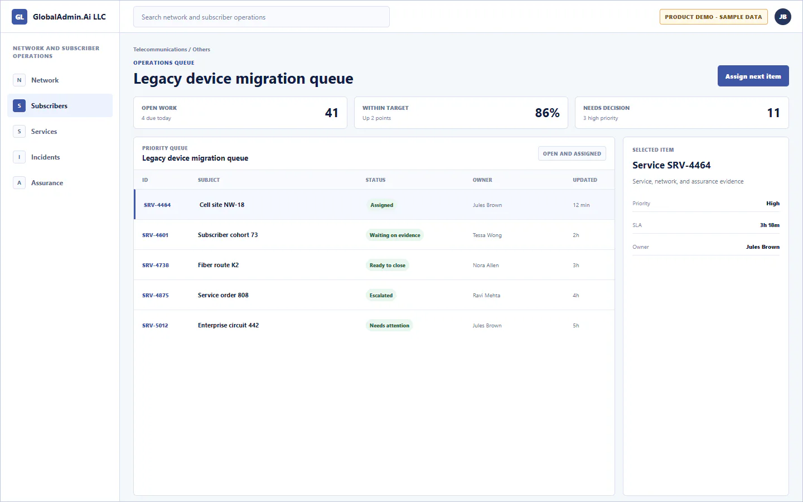Focus the network and subscriber search field
This screenshot has width=803, height=502.
(x=261, y=17)
